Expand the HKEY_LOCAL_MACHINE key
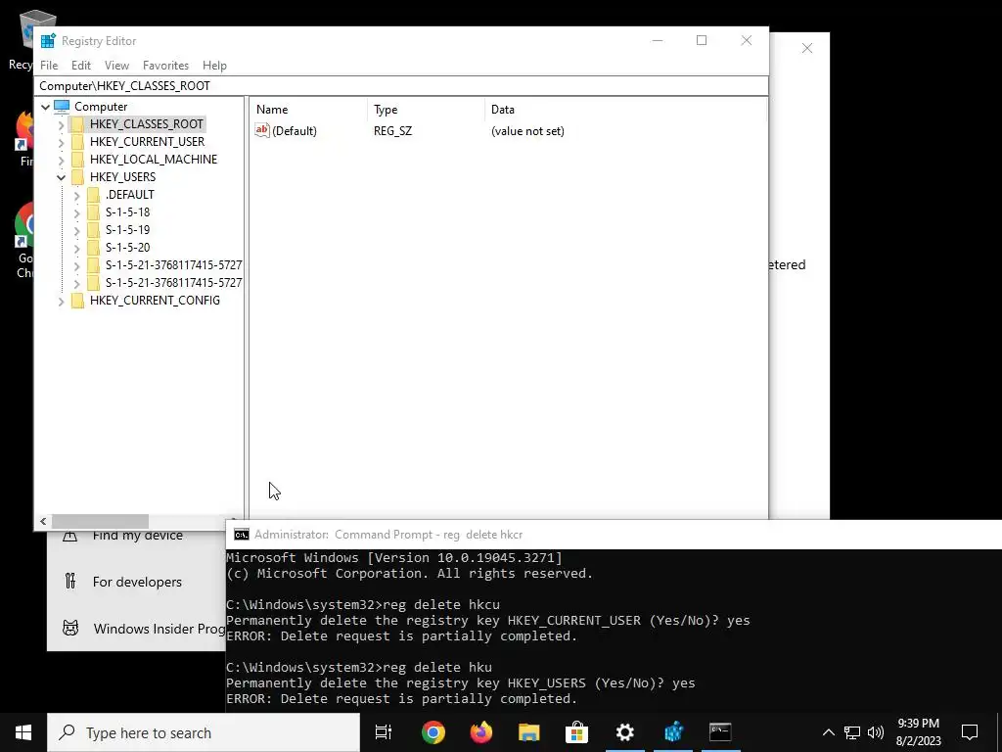The height and width of the screenshot is (752, 1002). point(62,160)
